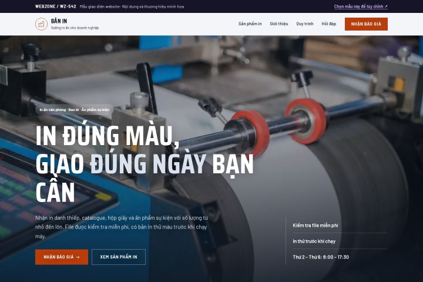Screen dimensions: 423x282
Task: Click the Nhận in danh thiếp description paragraph
Action: (x=122, y=227)
